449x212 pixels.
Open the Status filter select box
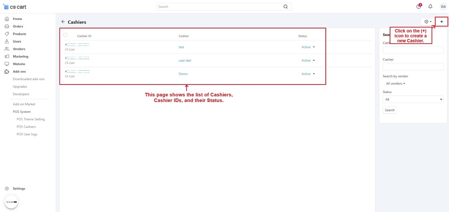pos(413,99)
